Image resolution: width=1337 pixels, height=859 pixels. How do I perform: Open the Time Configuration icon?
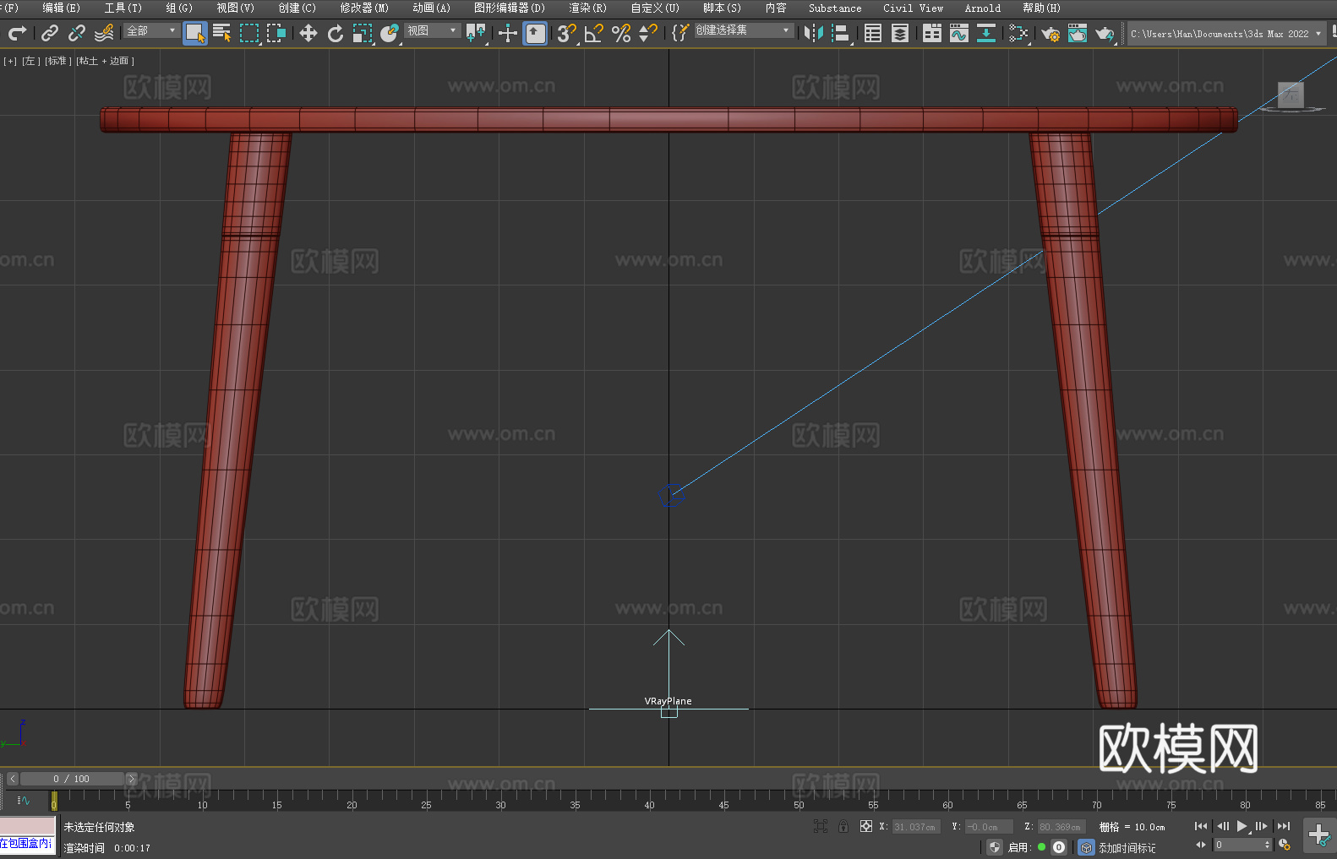pos(1285,845)
